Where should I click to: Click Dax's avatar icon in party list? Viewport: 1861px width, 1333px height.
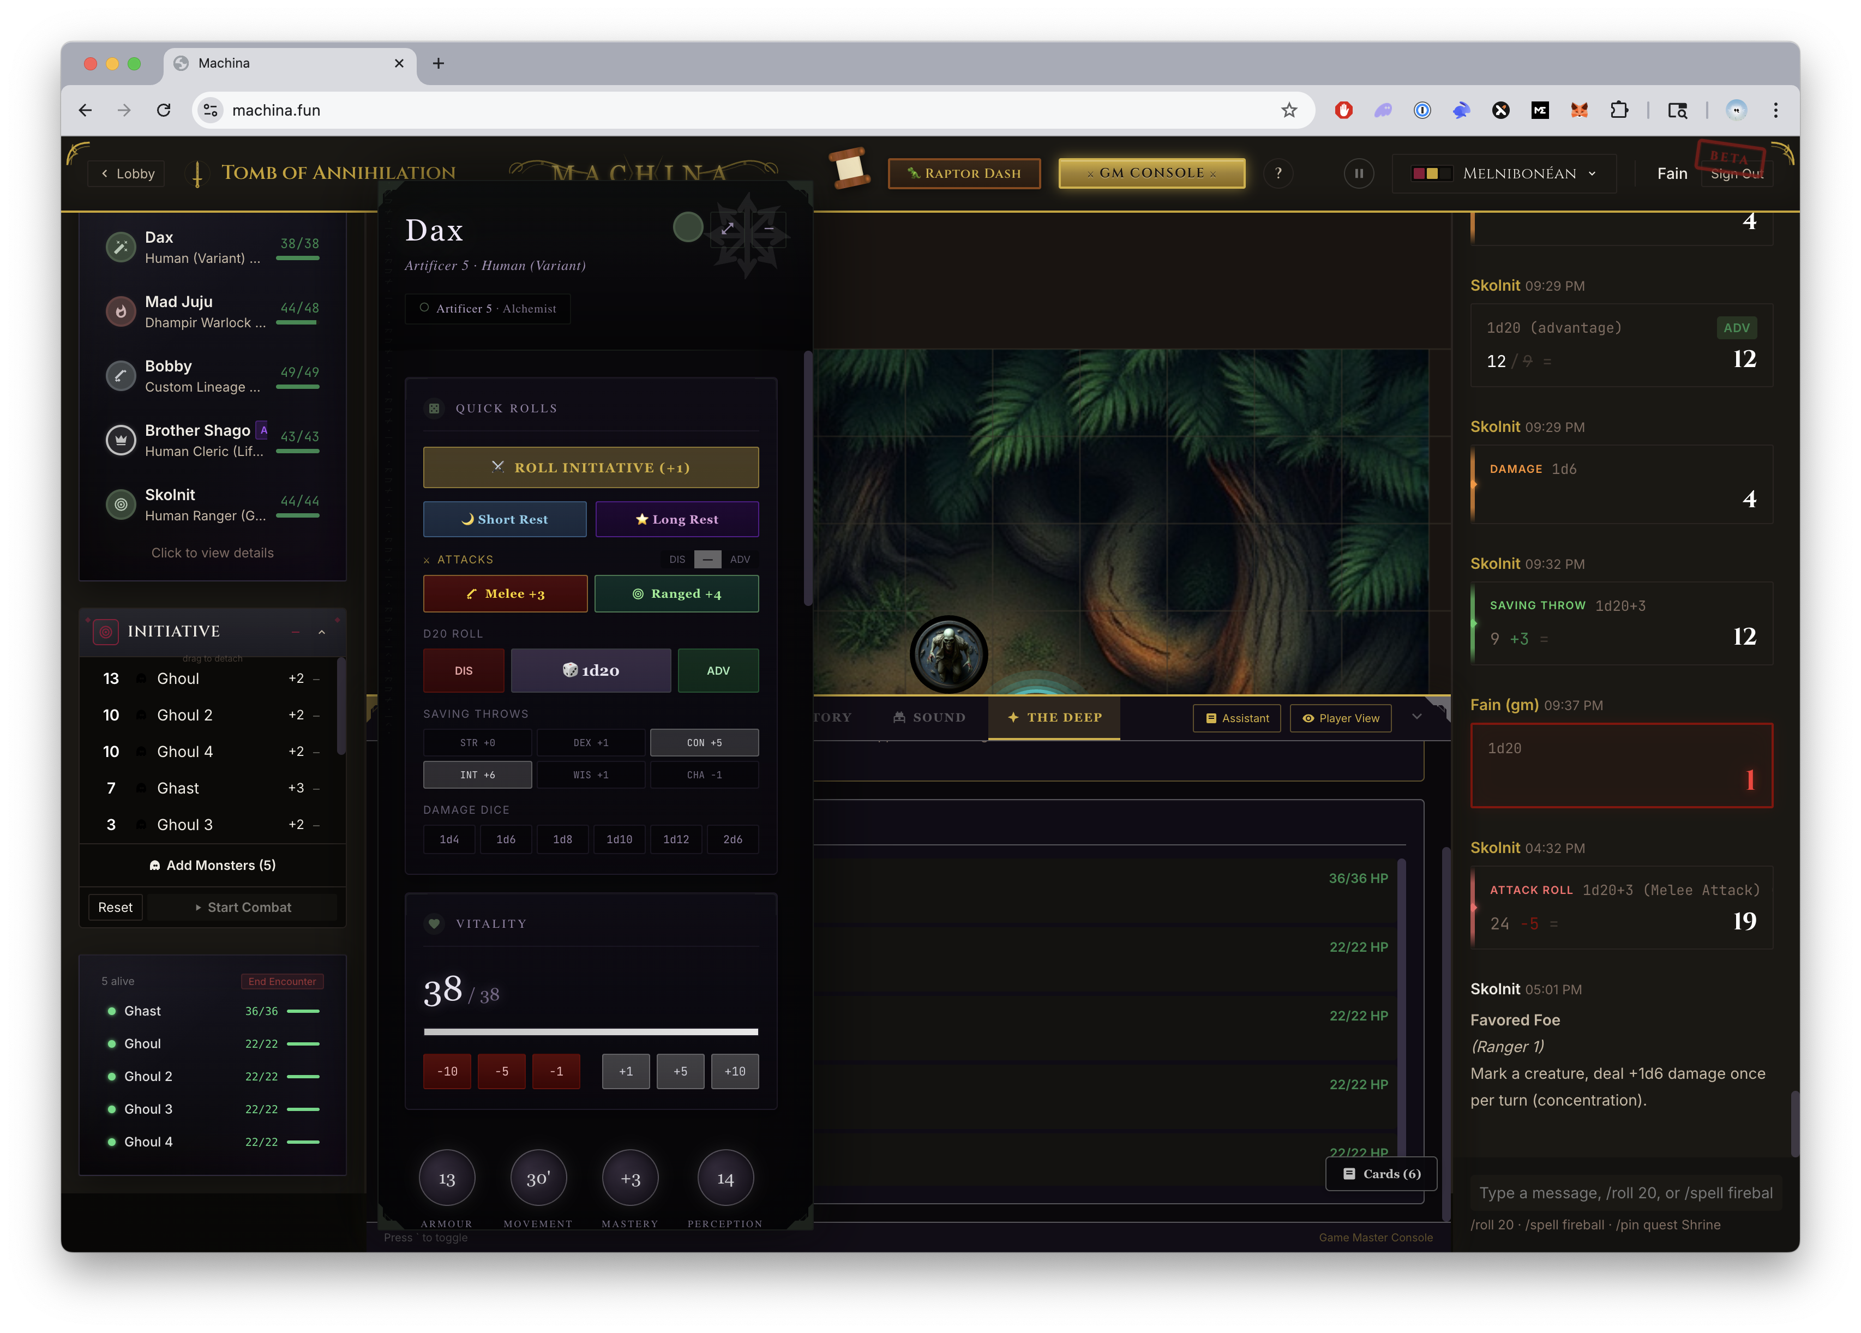121,247
